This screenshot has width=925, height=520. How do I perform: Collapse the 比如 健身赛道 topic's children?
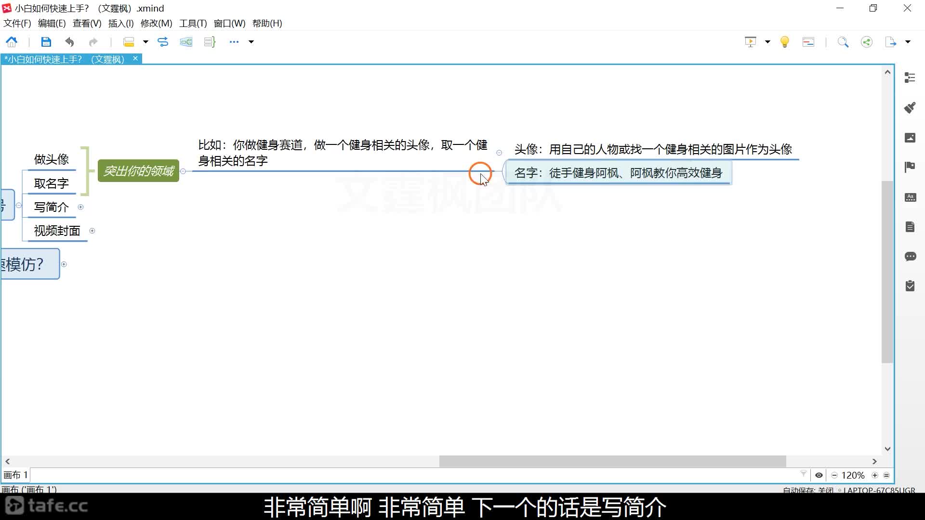[x=499, y=153]
